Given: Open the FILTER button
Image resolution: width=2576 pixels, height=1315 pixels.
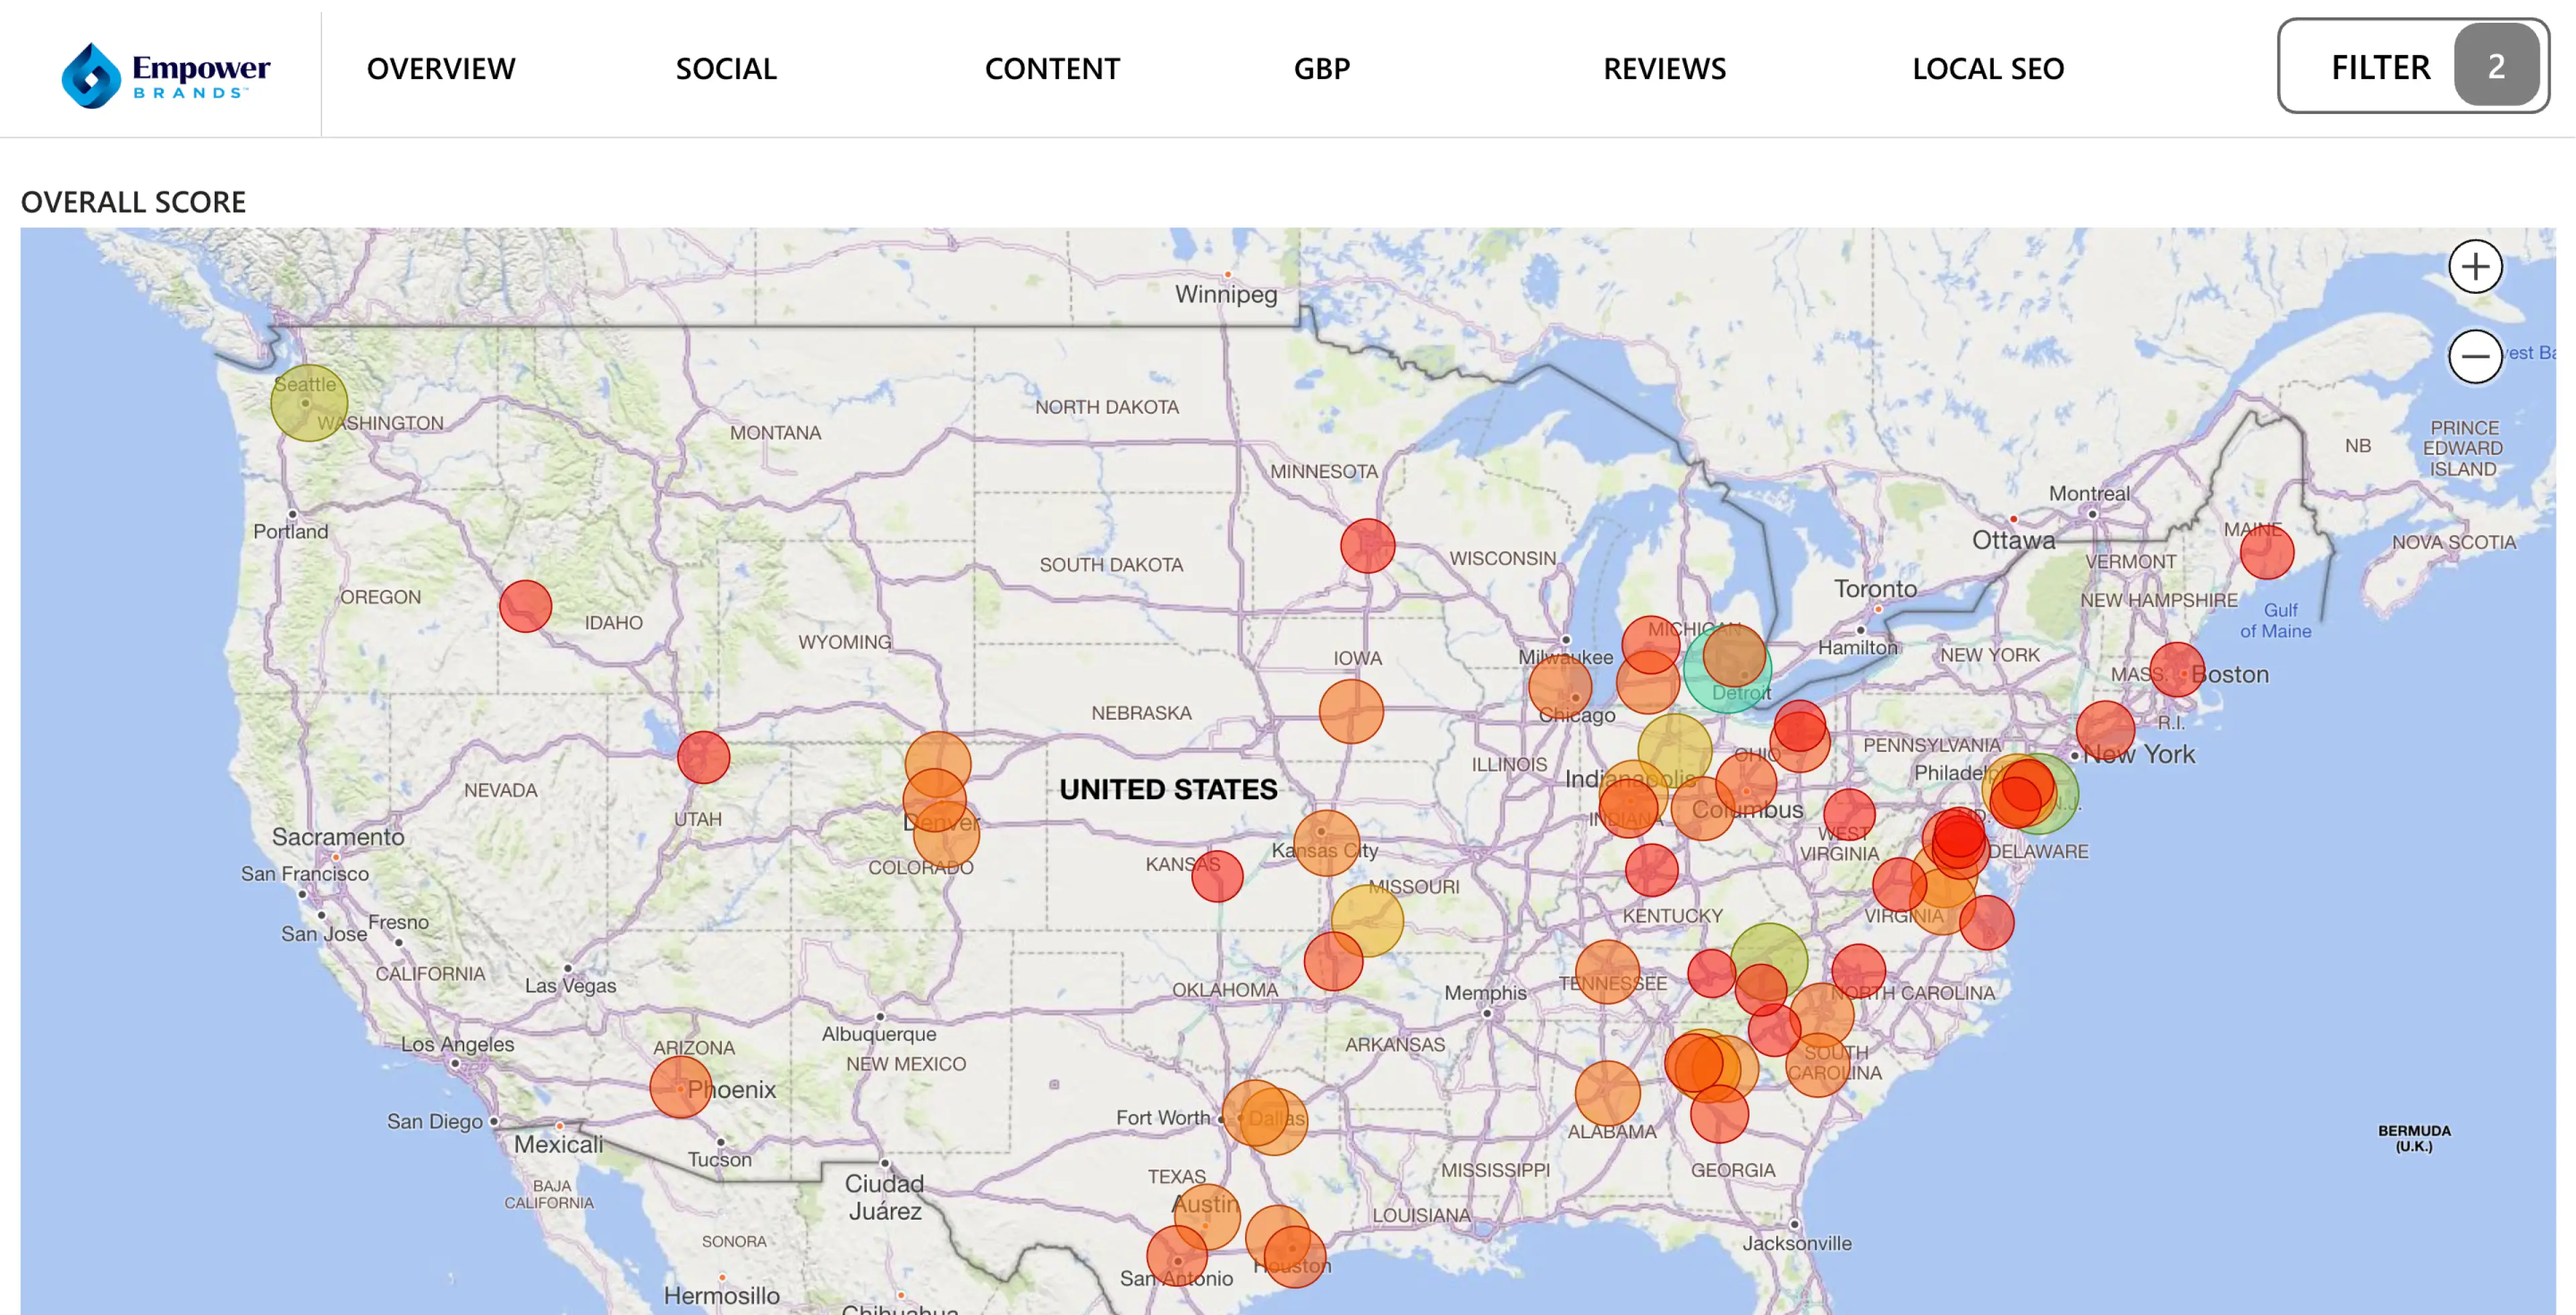Looking at the screenshot, I should [2412, 66].
